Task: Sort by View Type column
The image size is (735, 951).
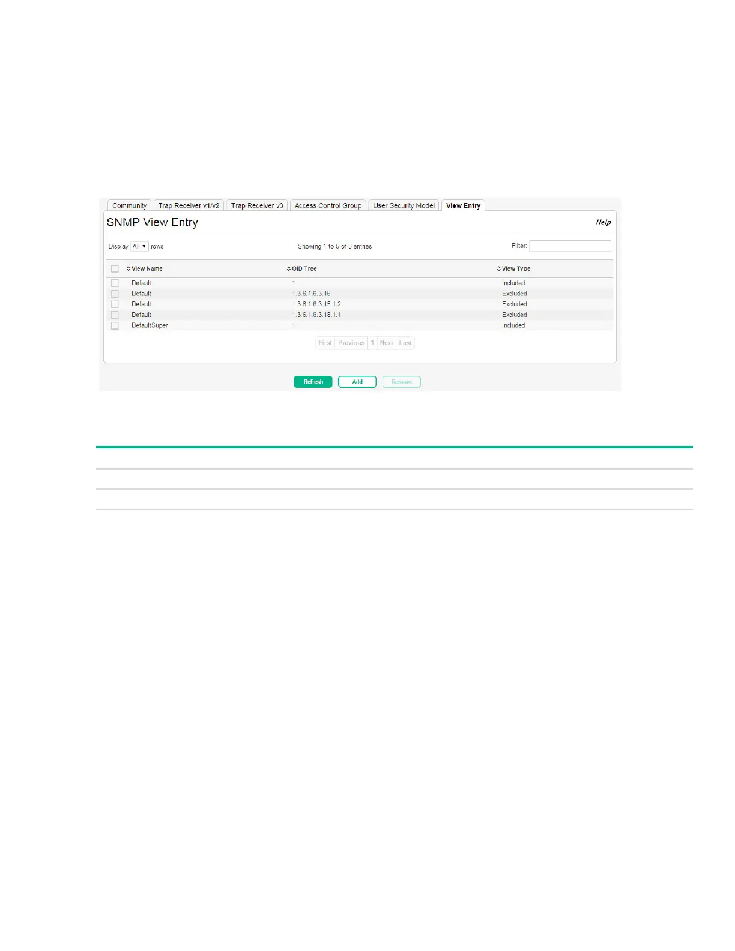Action: [x=514, y=269]
